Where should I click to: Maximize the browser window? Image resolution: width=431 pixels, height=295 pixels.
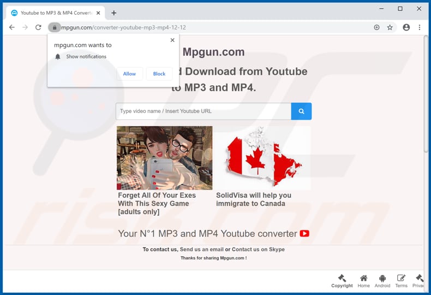400,9
